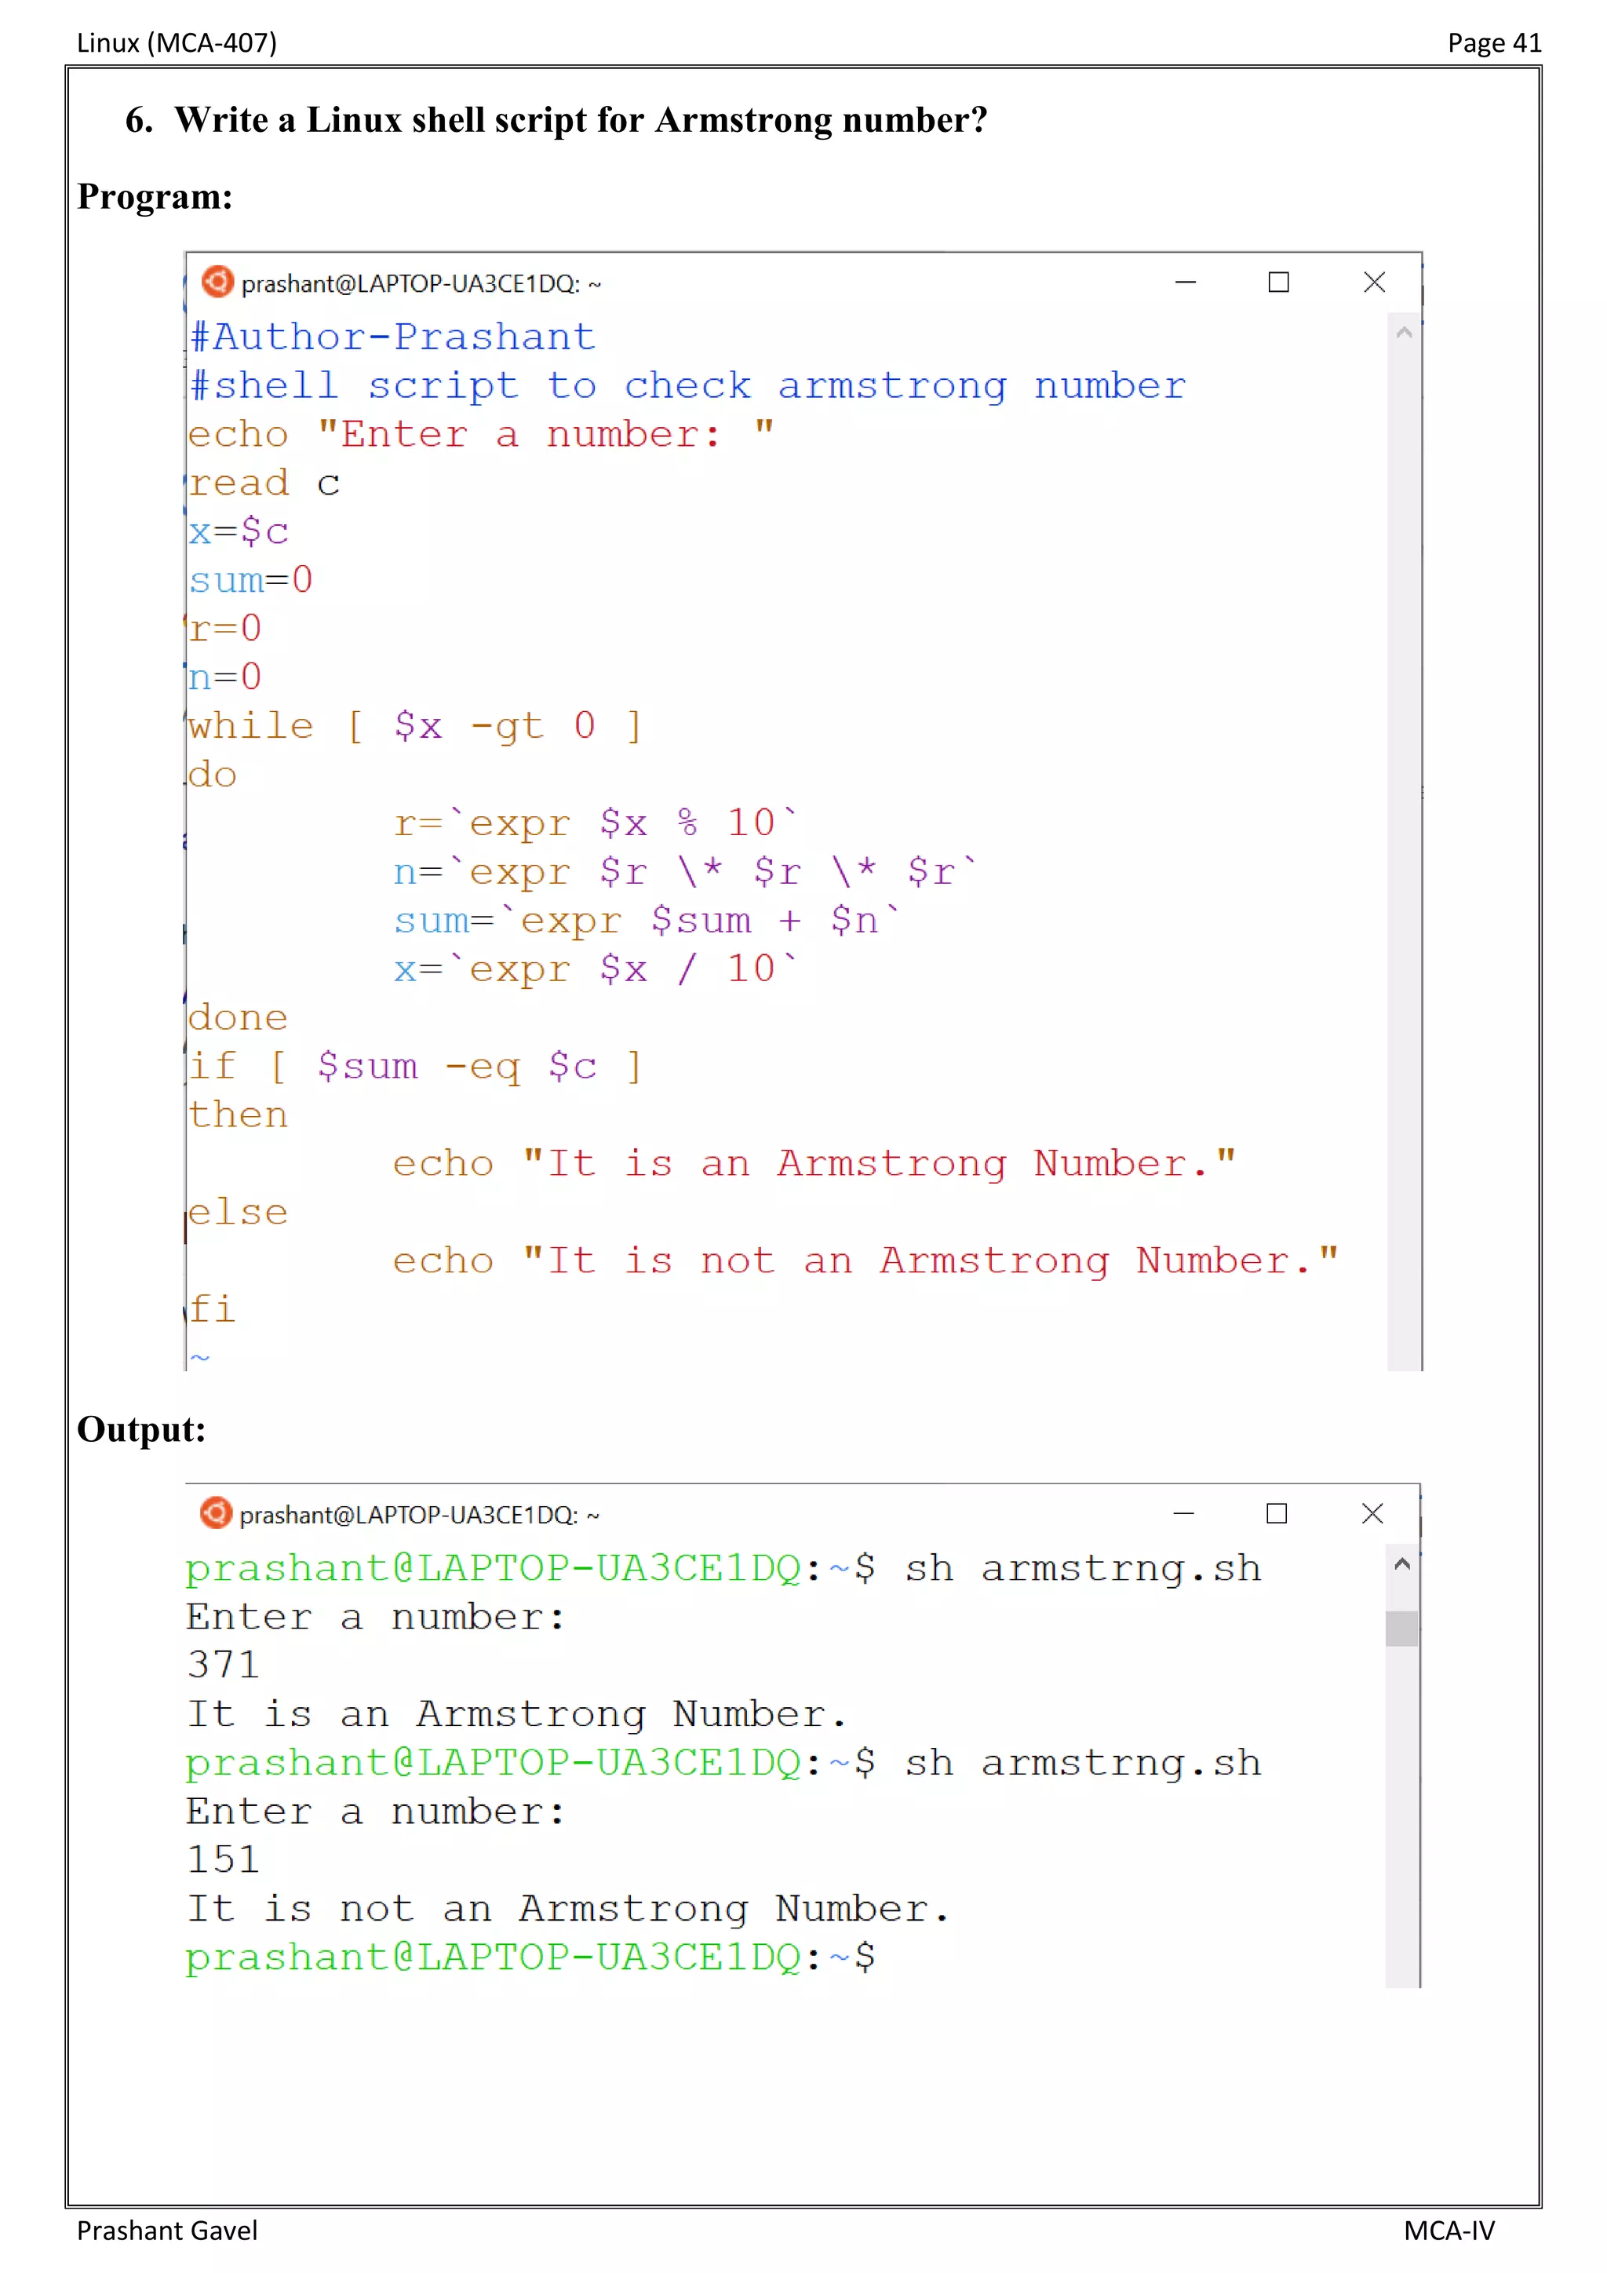1607x2273 pixels.
Task: Click the input value '371' in output
Action: click(224, 1664)
